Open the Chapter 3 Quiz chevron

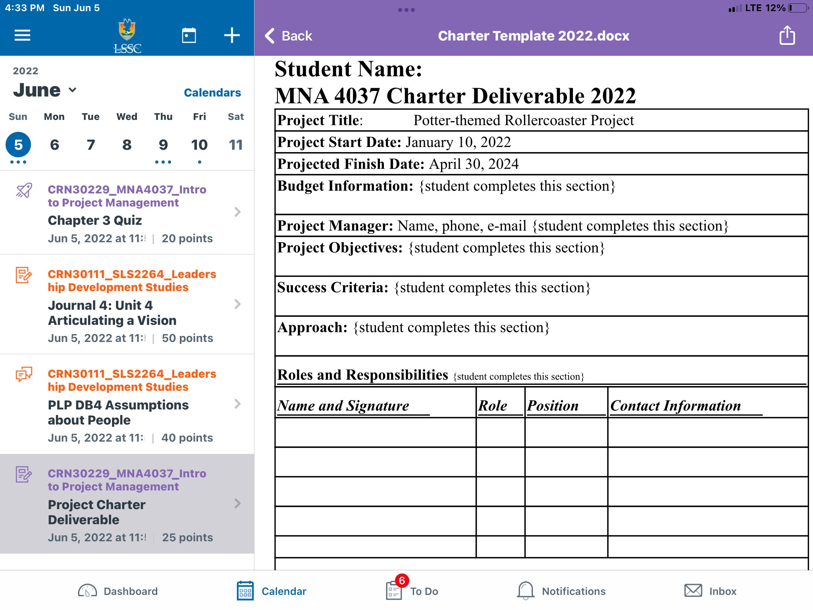point(237,212)
